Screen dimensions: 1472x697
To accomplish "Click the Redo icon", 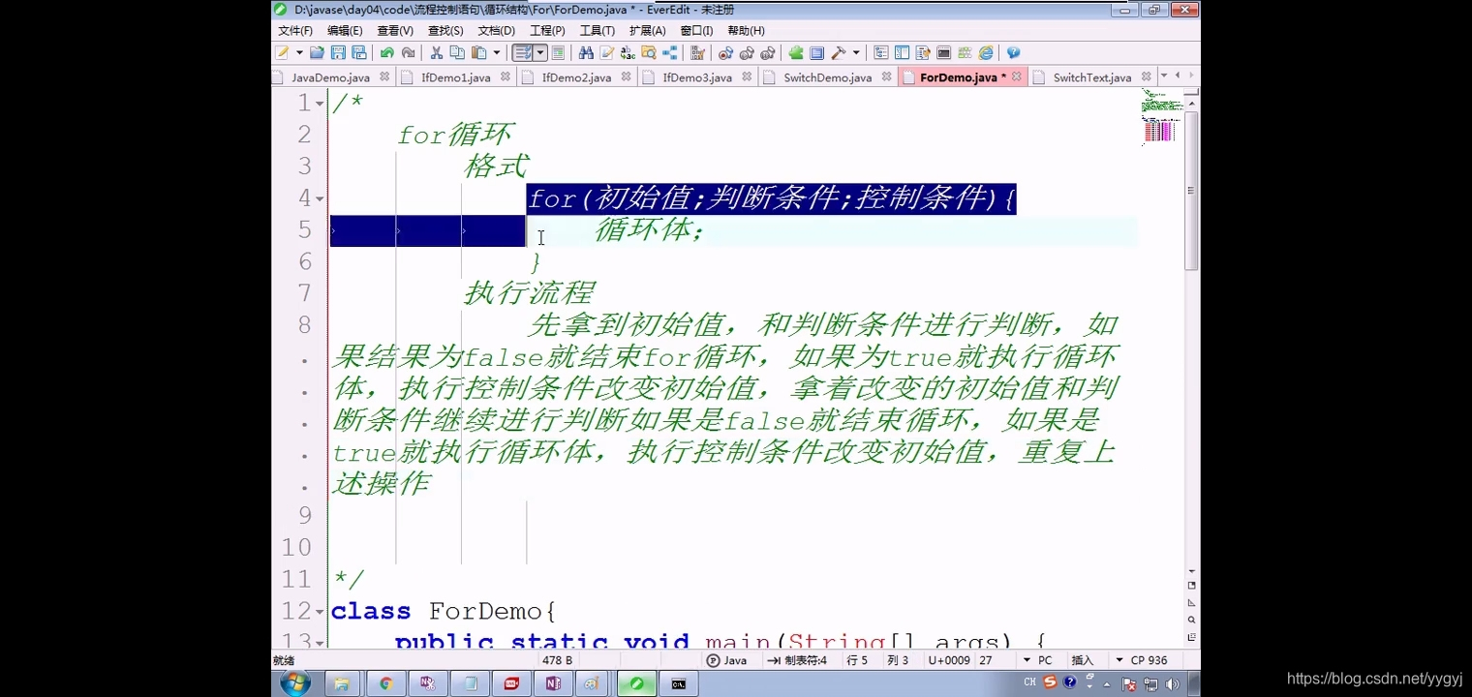I will 408,53.
